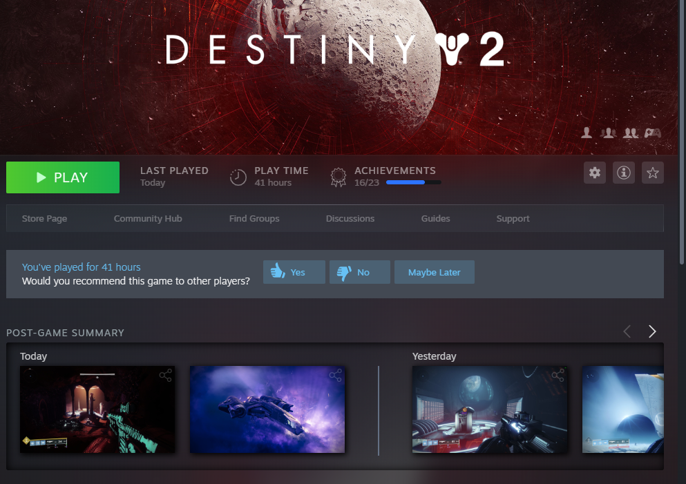Recommend the game with the Yes button
This screenshot has width=686, height=484.
294,272
